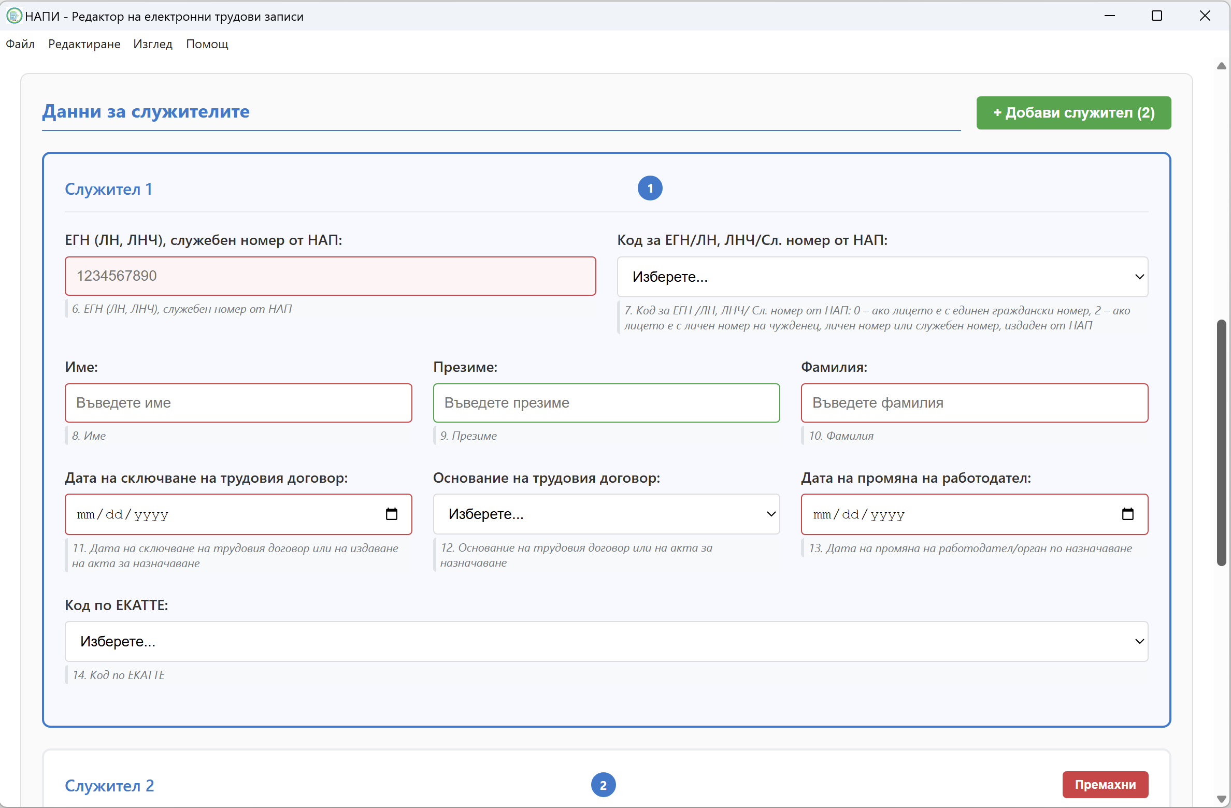Minimize the НАПИ window
The height and width of the screenshot is (808, 1231).
coord(1110,16)
